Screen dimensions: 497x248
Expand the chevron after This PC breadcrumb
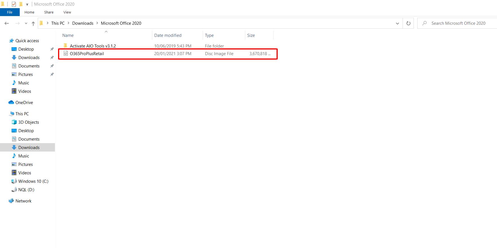coord(68,23)
